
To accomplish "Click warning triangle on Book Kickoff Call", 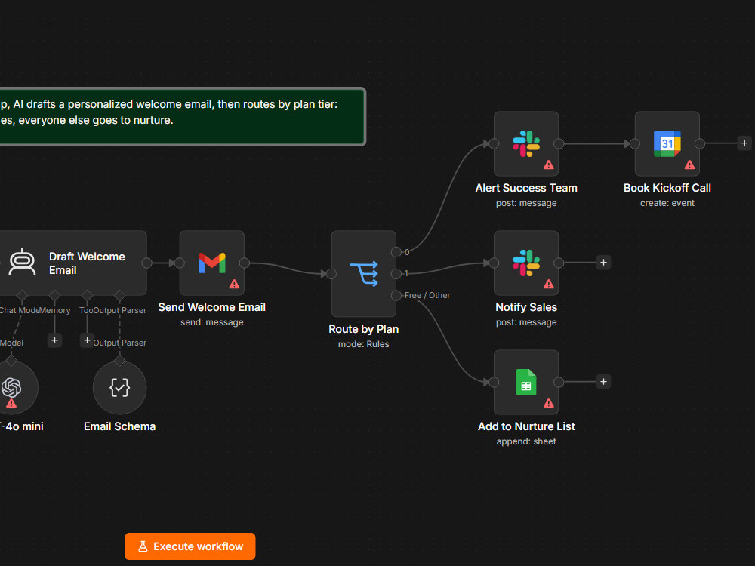I will pyautogui.click(x=689, y=165).
